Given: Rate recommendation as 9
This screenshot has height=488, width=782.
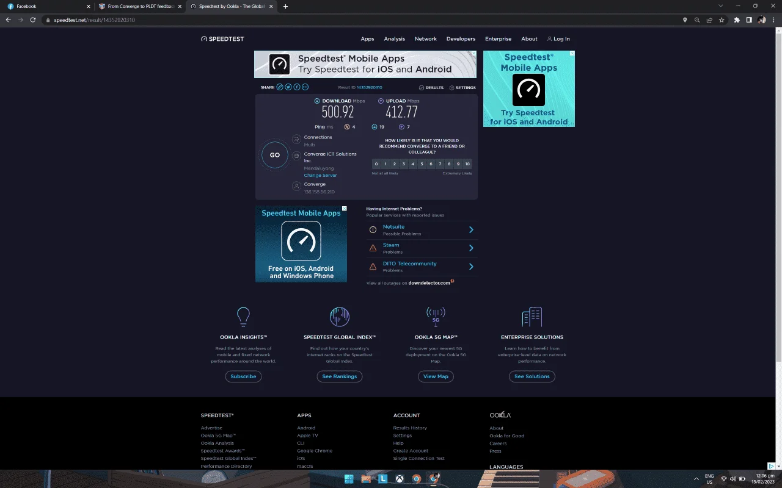Looking at the screenshot, I should coord(458,164).
